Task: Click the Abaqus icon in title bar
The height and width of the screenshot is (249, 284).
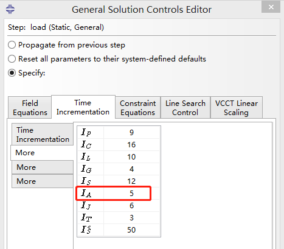Action: tap(10, 9)
